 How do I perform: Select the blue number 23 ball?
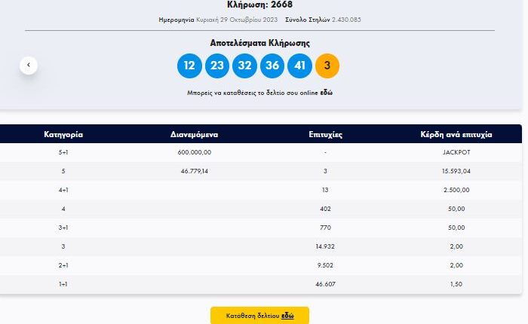pyautogui.click(x=217, y=66)
